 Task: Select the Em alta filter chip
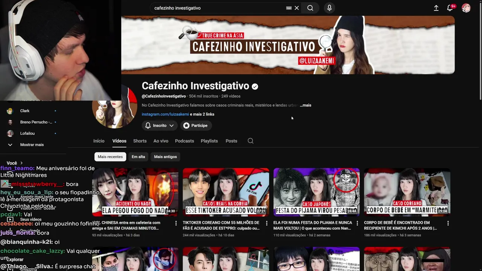(138, 157)
